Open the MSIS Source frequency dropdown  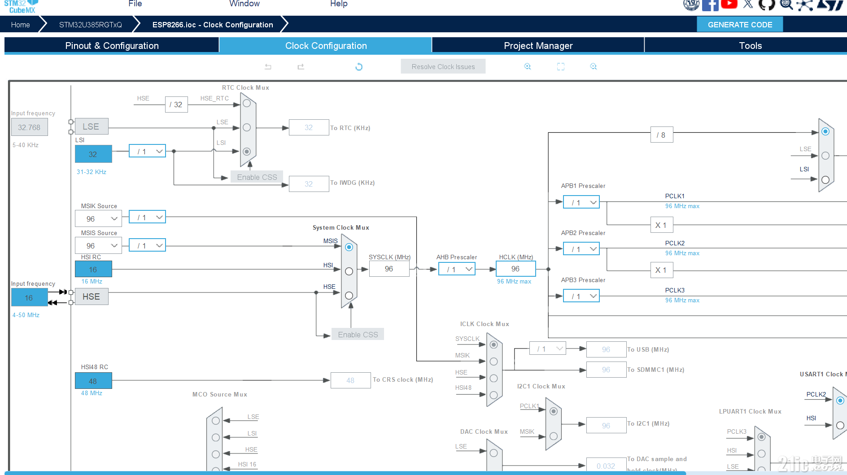coord(98,246)
